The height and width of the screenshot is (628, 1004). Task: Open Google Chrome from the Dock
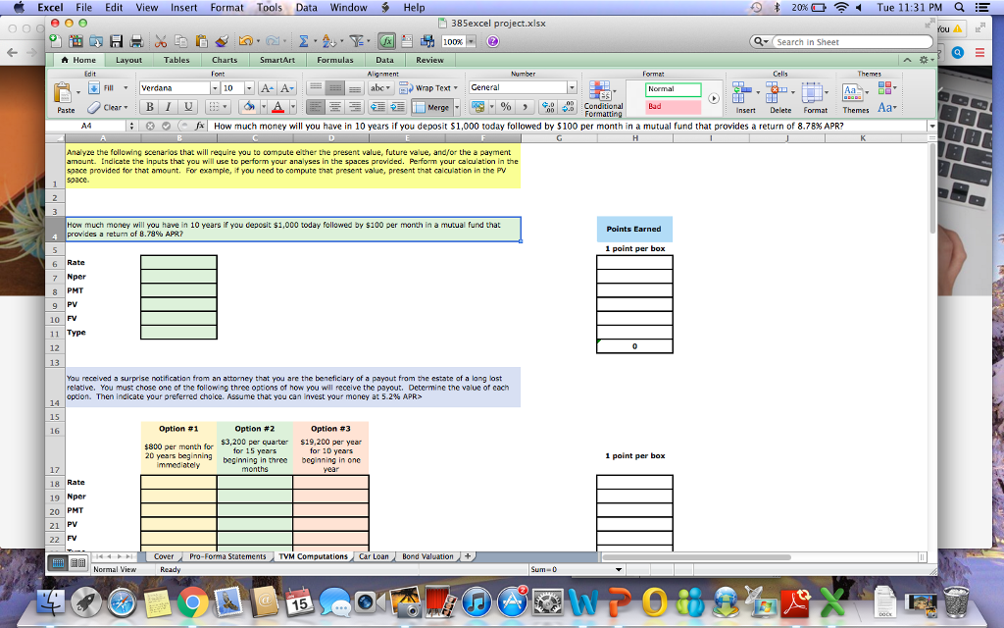tap(192, 602)
